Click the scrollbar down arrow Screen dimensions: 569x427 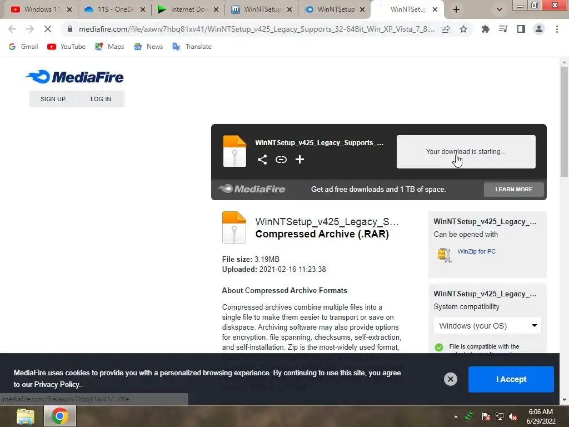tap(564, 400)
